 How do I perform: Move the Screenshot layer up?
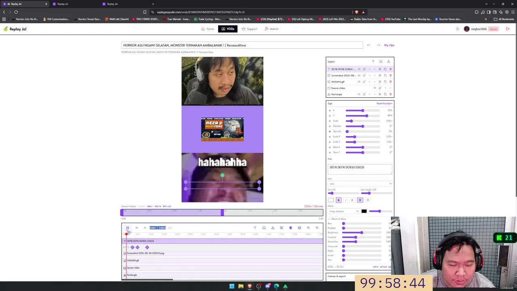pyautogui.click(x=369, y=76)
